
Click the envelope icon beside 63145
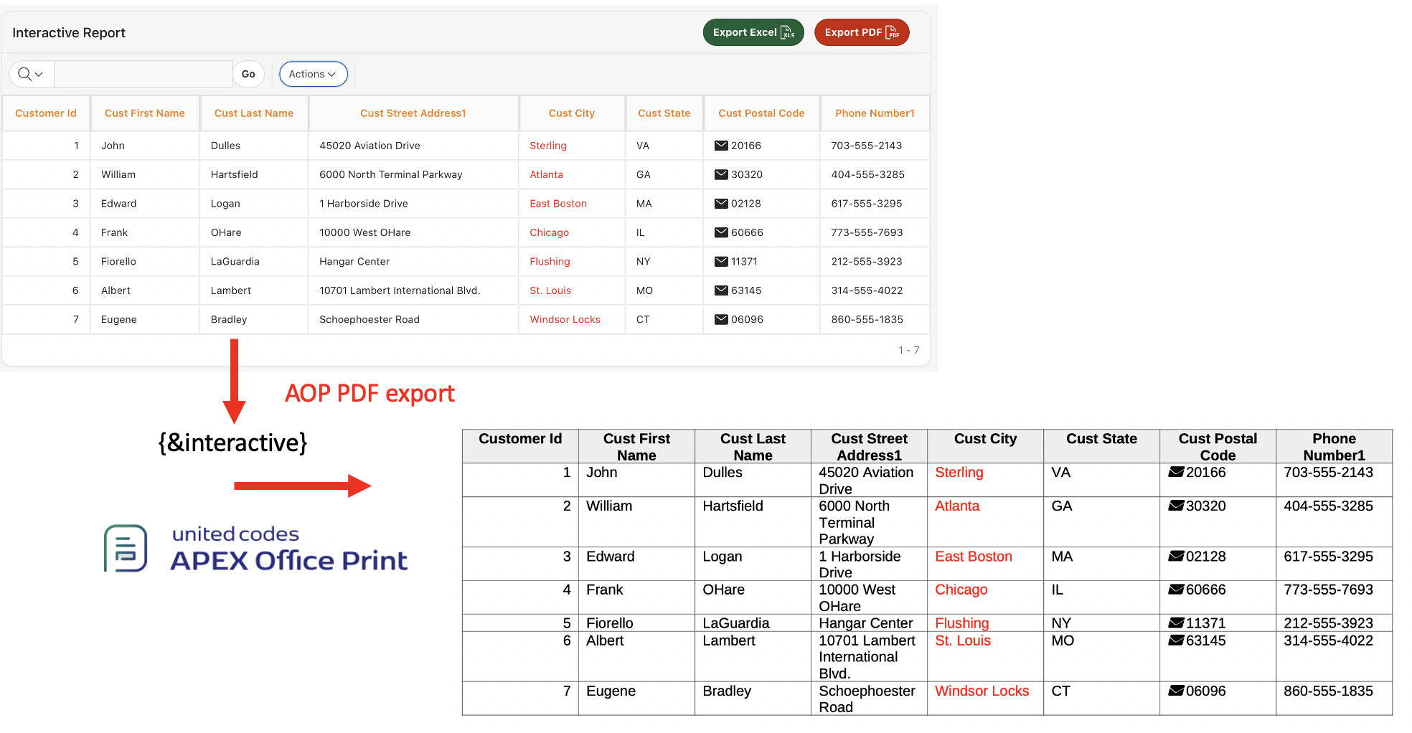(721, 290)
